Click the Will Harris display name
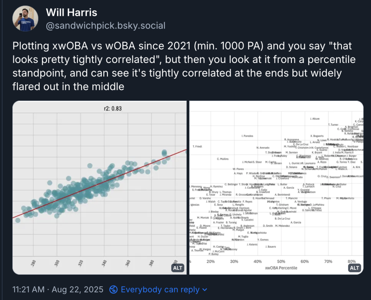The height and width of the screenshot is (300, 371). (x=71, y=12)
